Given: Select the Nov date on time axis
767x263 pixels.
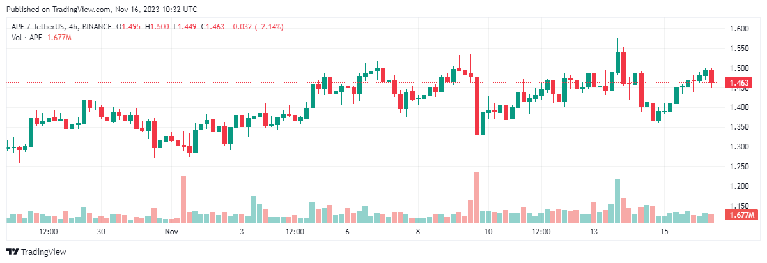Looking at the screenshot, I should [171, 231].
